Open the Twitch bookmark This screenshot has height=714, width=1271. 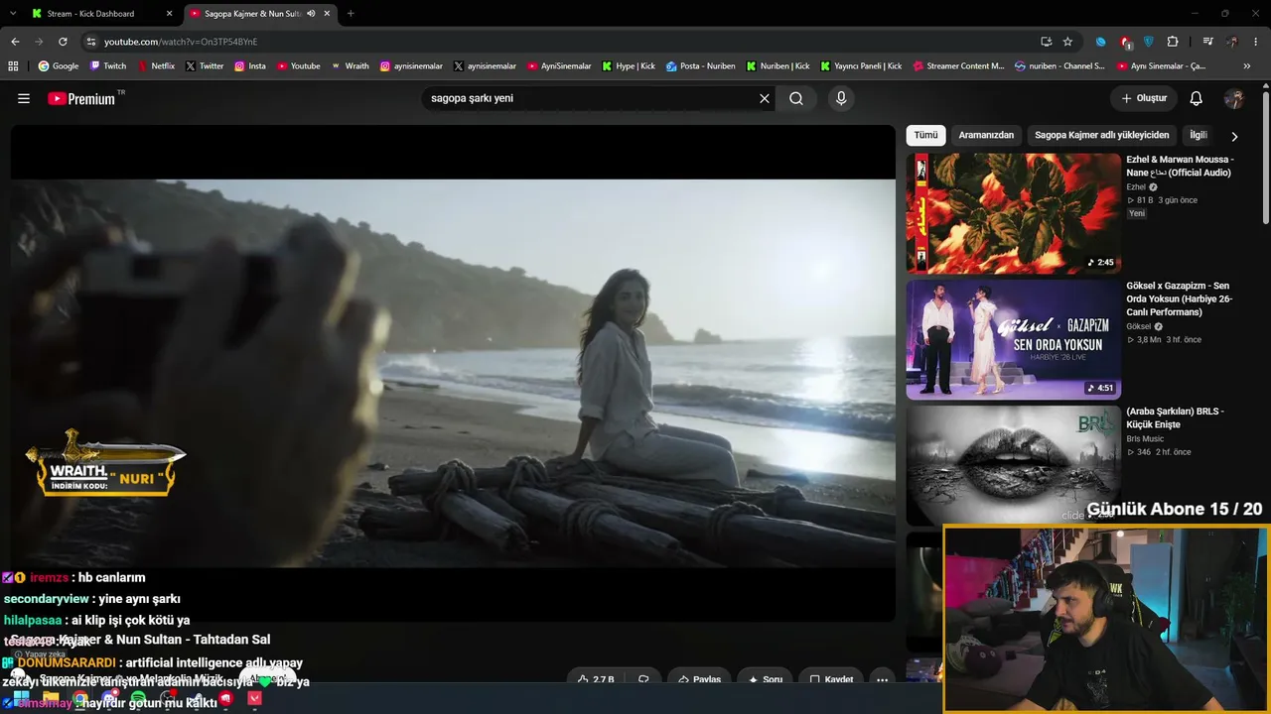[108, 66]
